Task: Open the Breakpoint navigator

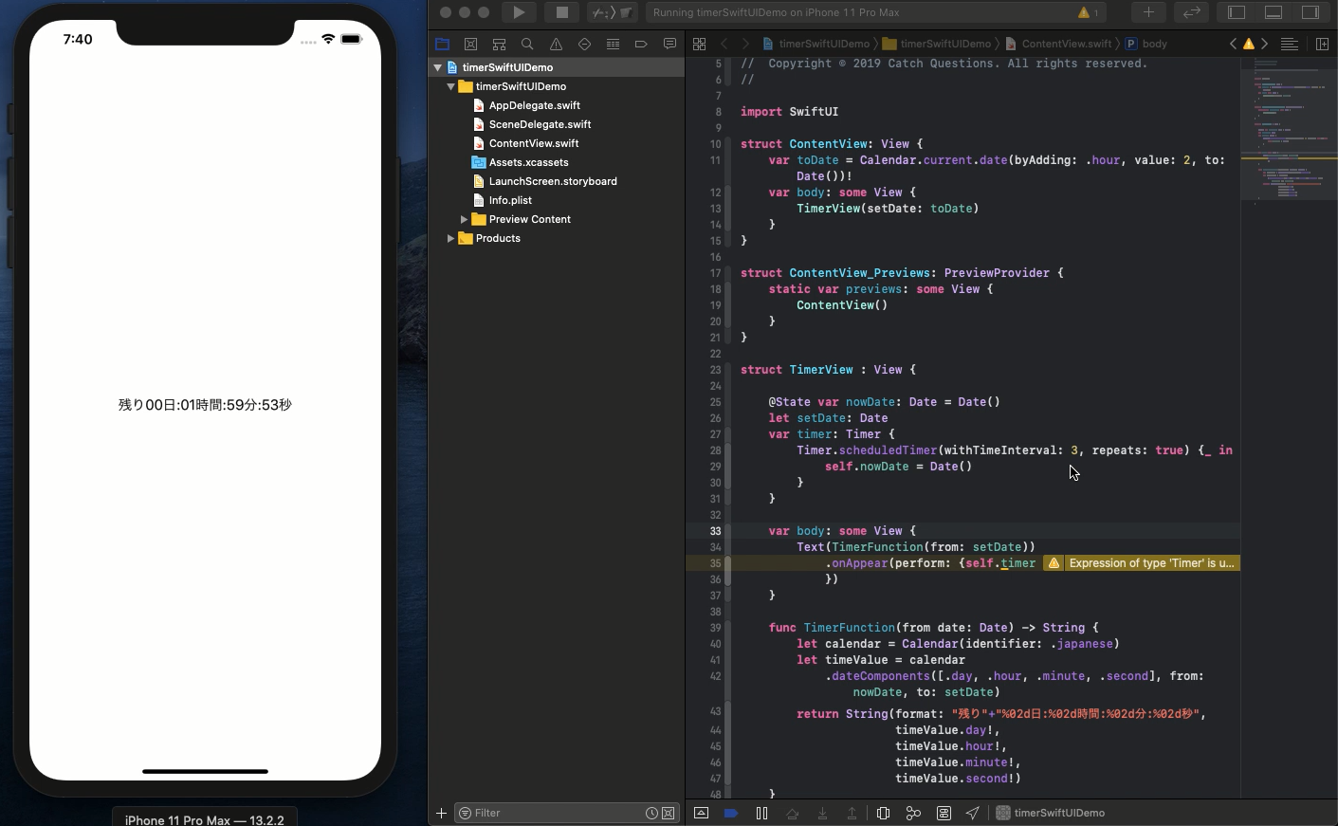Action: pos(642,44)
